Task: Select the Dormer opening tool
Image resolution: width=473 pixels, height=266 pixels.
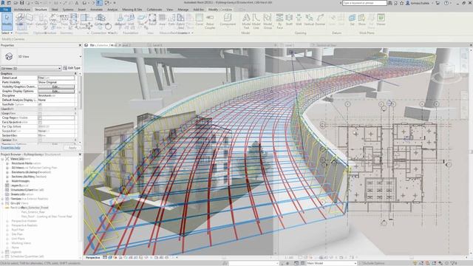Action: click(x=320, y=20)
